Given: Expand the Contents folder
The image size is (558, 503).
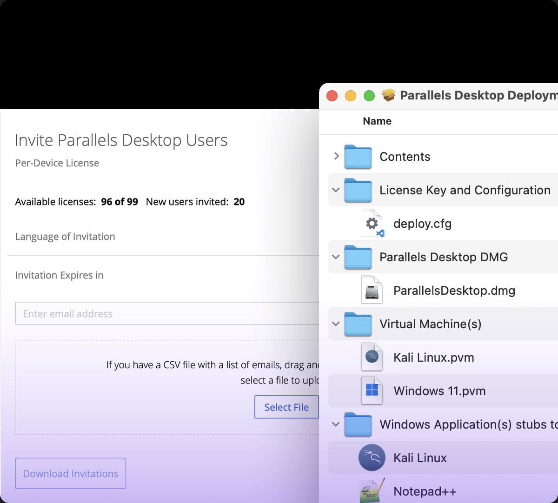Looking at the screenshot, I should (337, 157).
